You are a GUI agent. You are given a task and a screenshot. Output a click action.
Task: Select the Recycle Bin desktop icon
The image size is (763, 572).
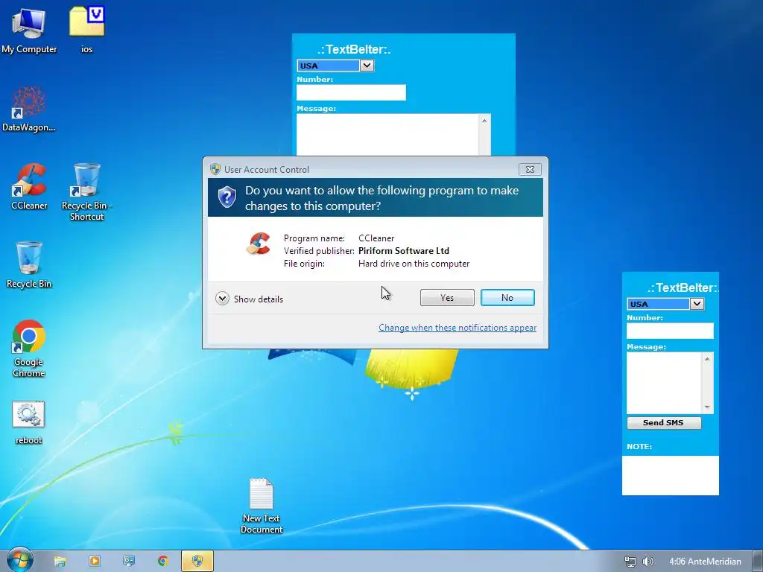29,265
